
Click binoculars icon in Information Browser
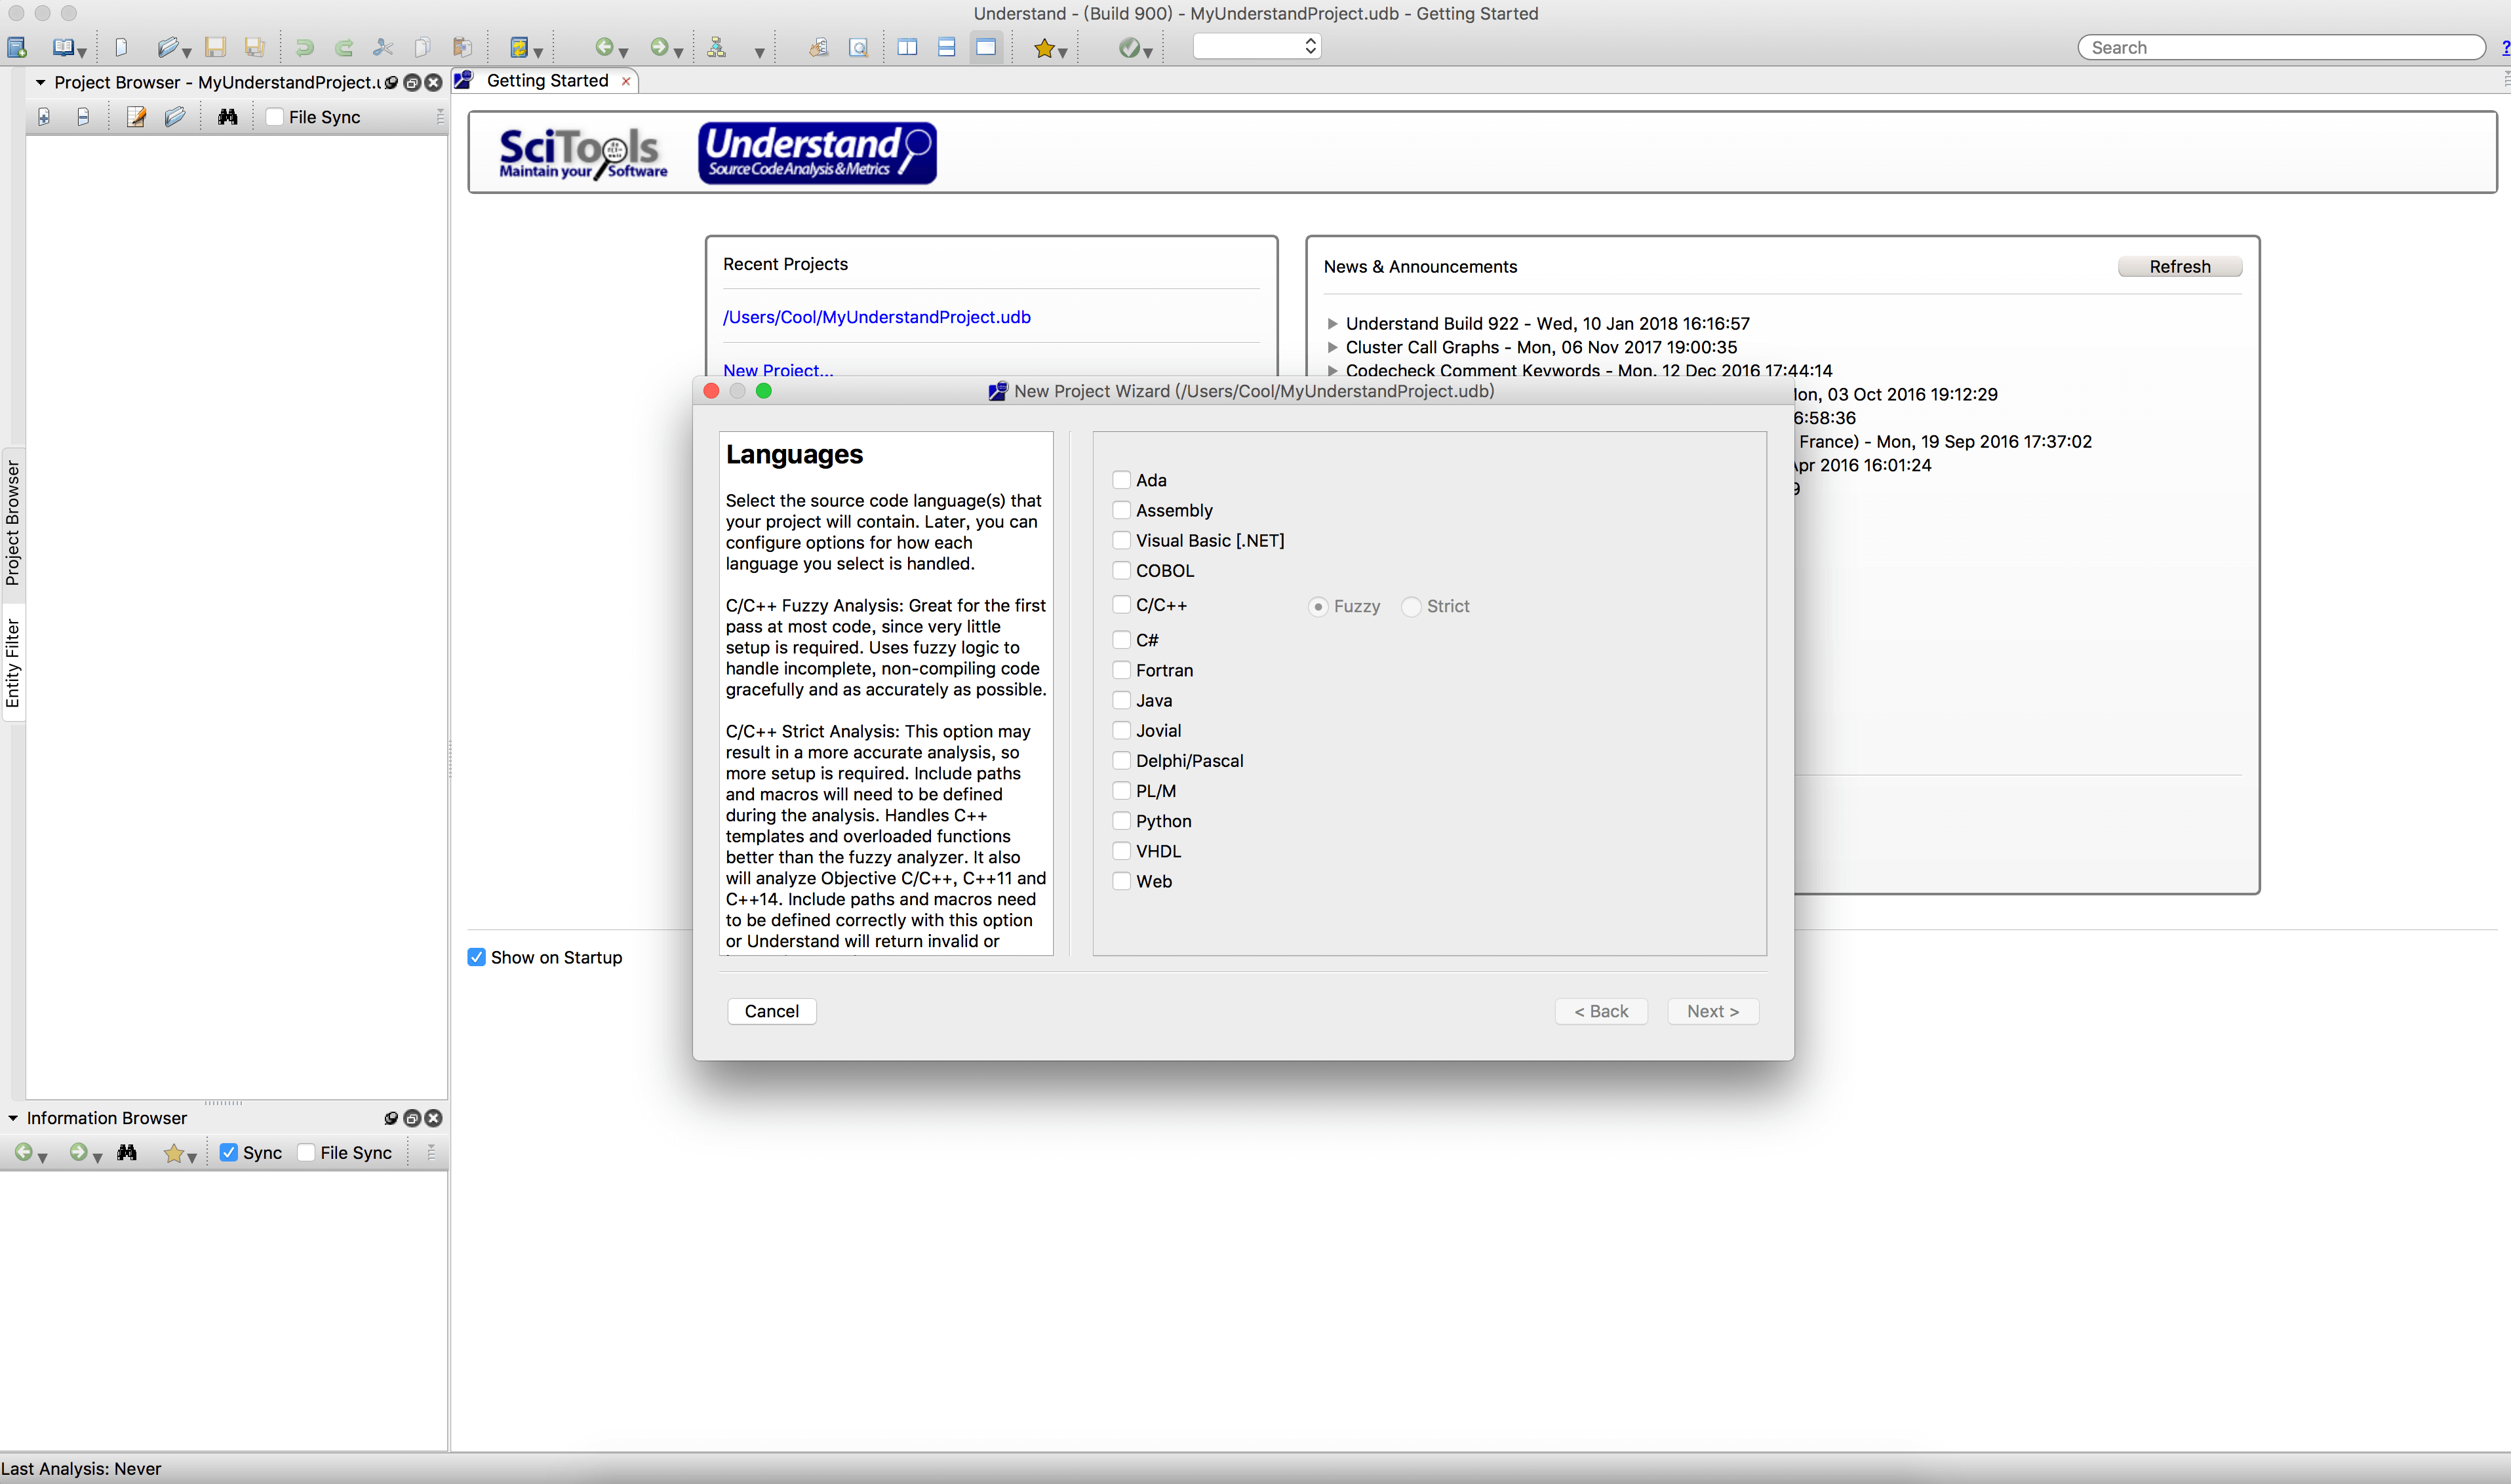point(127,1153)
